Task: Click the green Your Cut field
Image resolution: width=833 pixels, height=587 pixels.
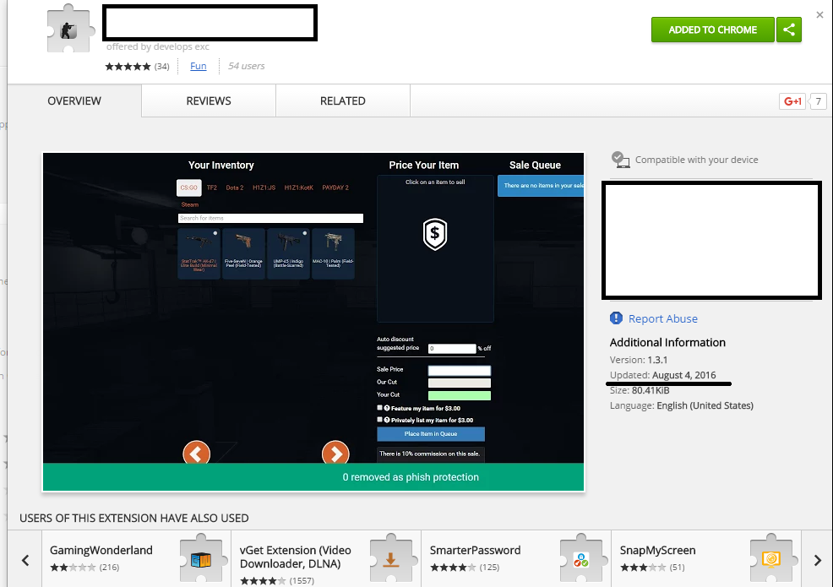Action: click(460, 396)
